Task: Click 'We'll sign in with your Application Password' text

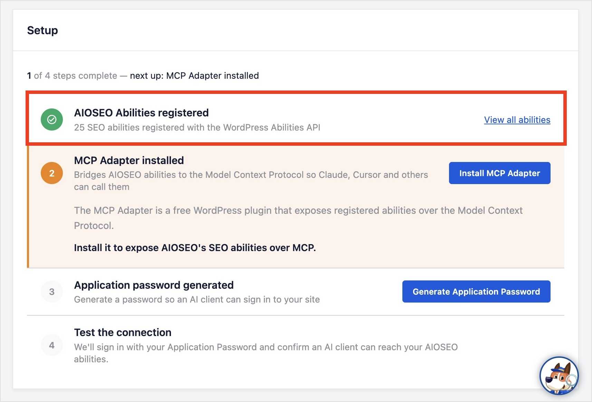Action: (266, 353)
